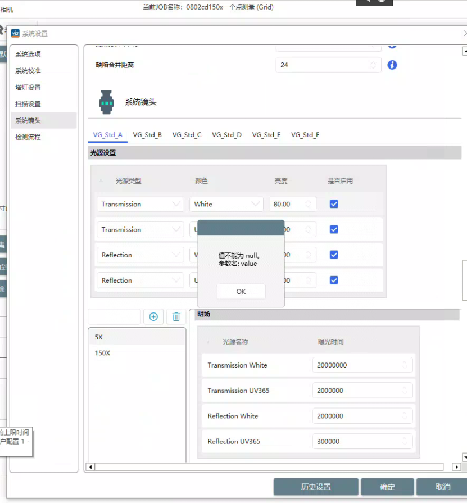
Task: Click the 系统镜头 lens icon
Action: coord(106,102)
